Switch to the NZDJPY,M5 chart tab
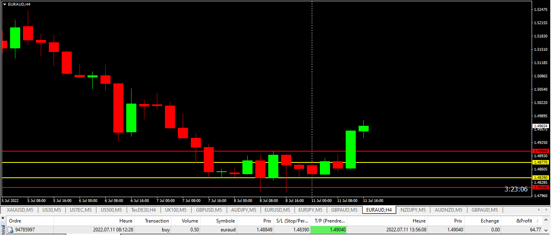551x235 pixels. coord(413,210)
